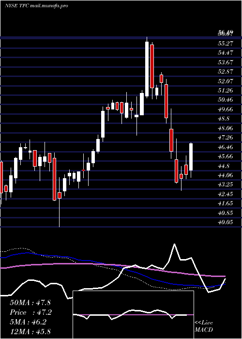
Task: Select the 54.47 price axis label
Action: click(x=226, y=53)
